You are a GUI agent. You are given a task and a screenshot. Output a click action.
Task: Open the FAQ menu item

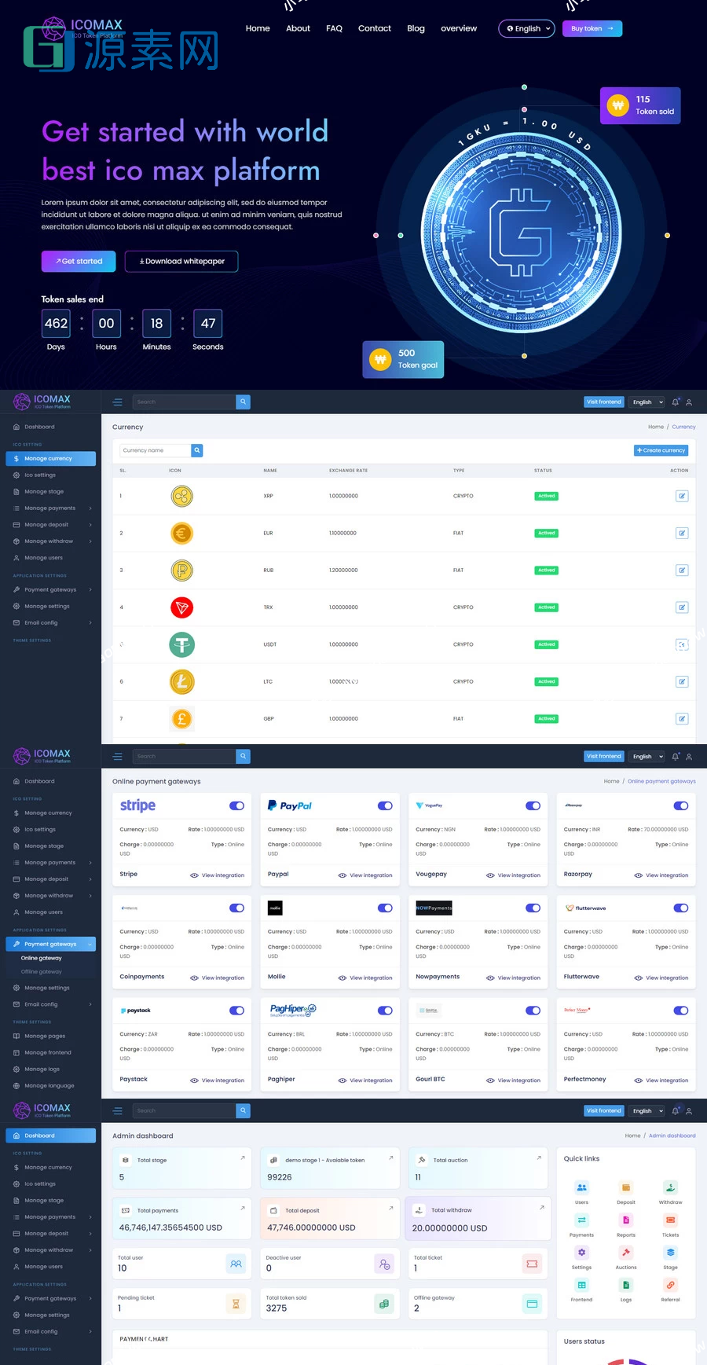tap(334, 28)
